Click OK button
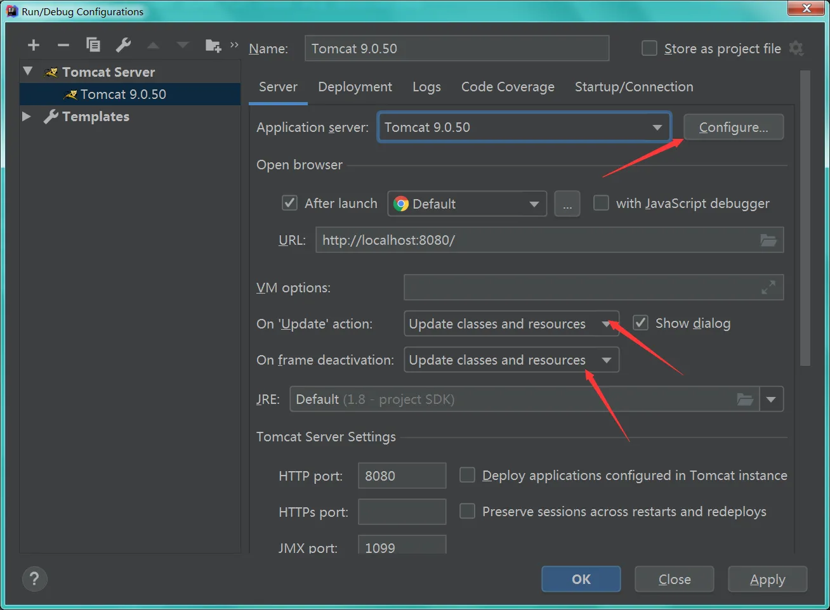830x610 pixels. click(x=581, y=579)
